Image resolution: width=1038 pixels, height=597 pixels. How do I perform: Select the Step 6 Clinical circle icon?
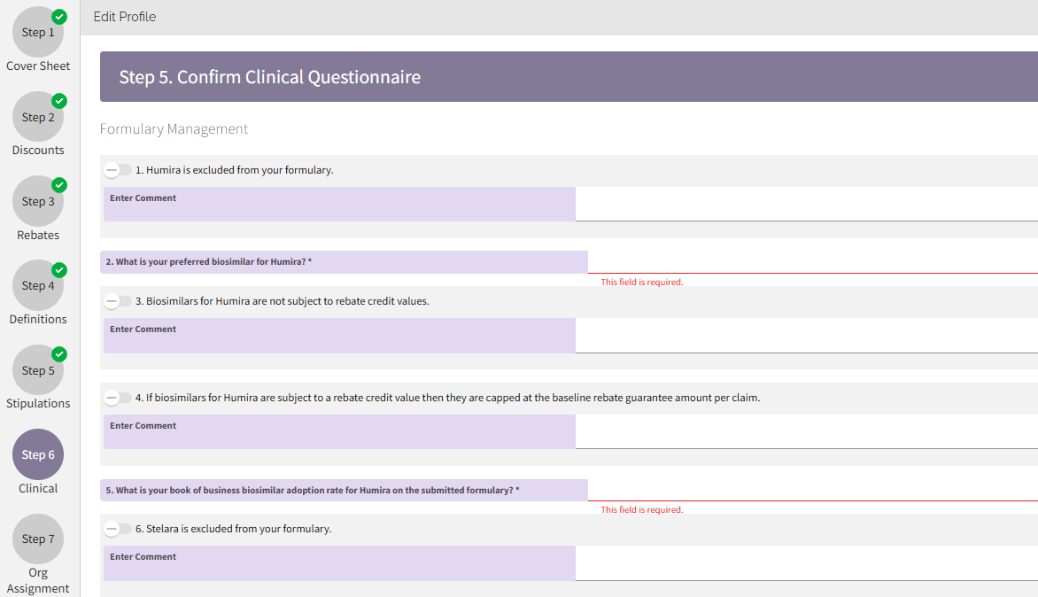tap(37, 454)
